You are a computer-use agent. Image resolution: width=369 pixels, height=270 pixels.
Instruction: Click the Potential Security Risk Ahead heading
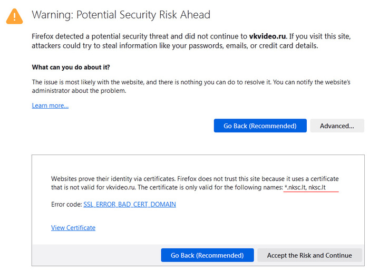(121, 15)
